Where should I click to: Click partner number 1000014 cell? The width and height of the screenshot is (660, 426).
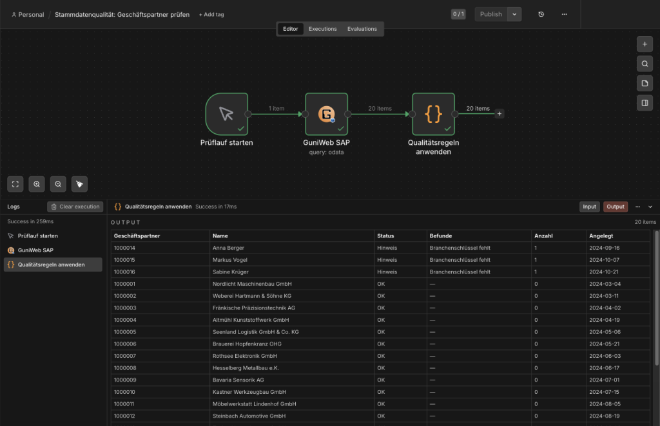pos(160,248)
